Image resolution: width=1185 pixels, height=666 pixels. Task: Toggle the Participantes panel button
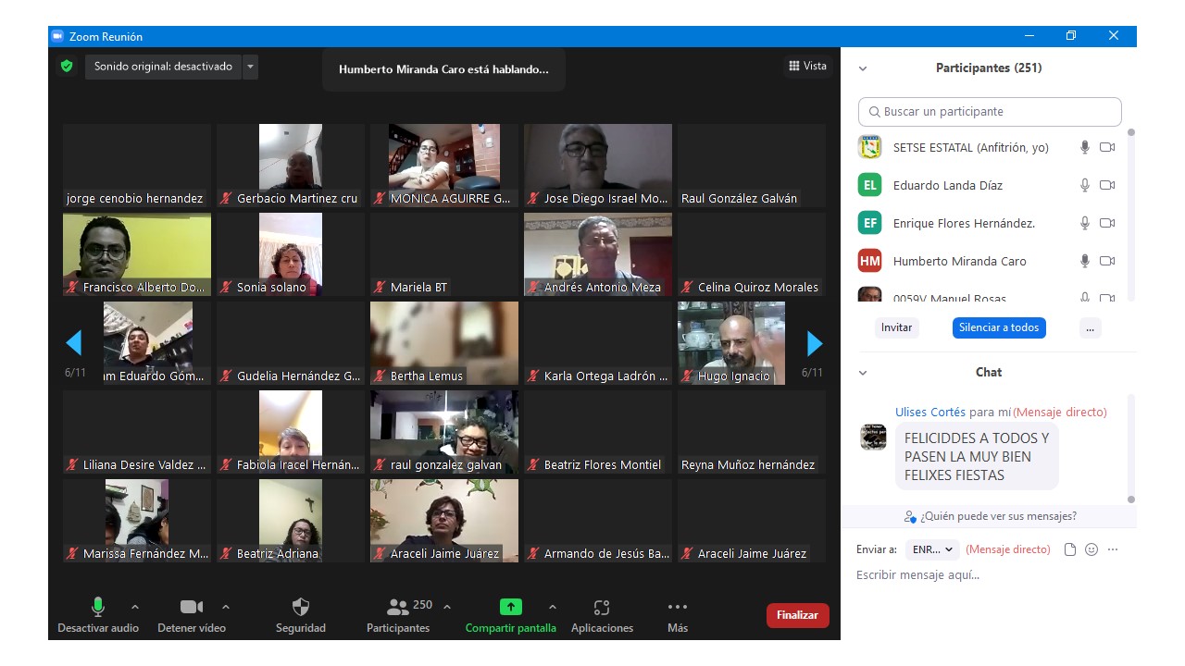tap(398, 615)
